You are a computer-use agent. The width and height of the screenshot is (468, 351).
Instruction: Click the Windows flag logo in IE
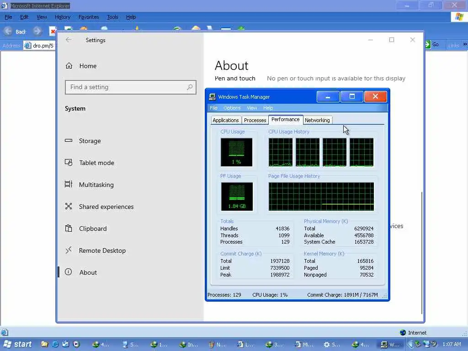(459, 17)
